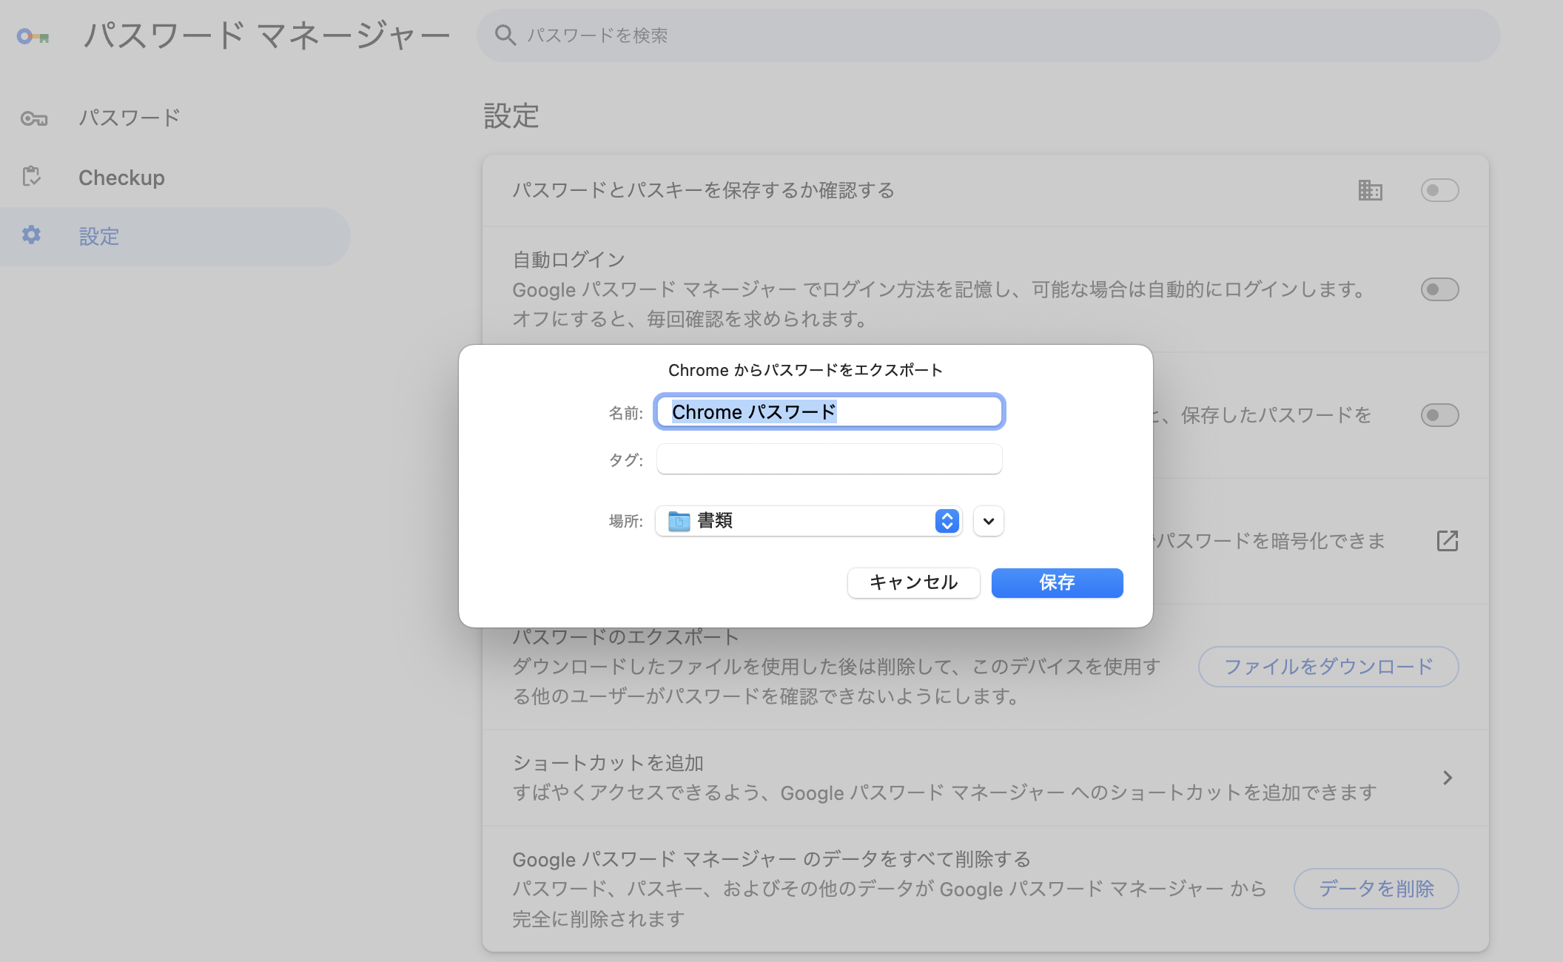Toggle the switch beside 保存したパスワードを
Image resolution: width=1563 pixels, height=962 pixels.
coord(1439,415)
